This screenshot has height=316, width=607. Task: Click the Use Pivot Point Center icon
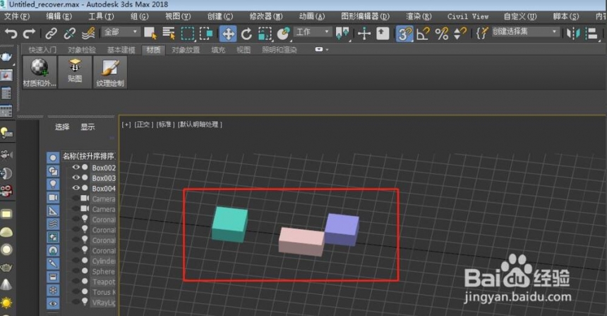342,34
